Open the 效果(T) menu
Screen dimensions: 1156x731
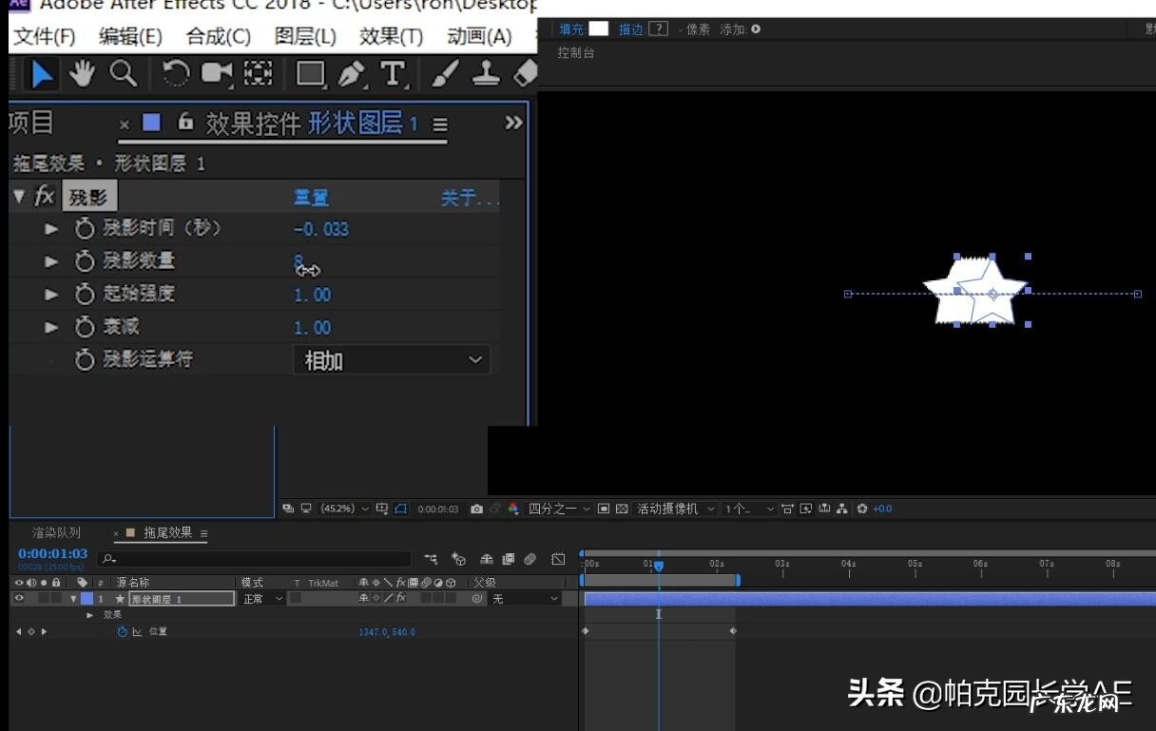388,36
